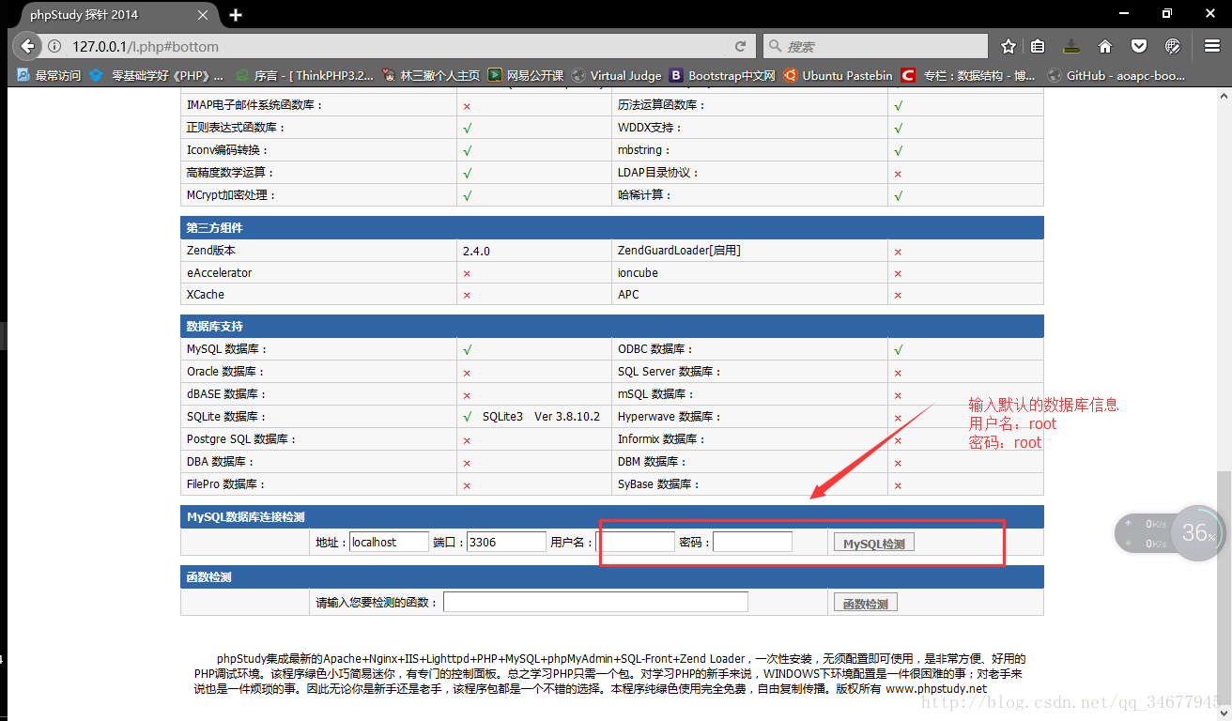Click the Informix 数据库 row label
This screenshot has height=721, width=1232.
661,439
